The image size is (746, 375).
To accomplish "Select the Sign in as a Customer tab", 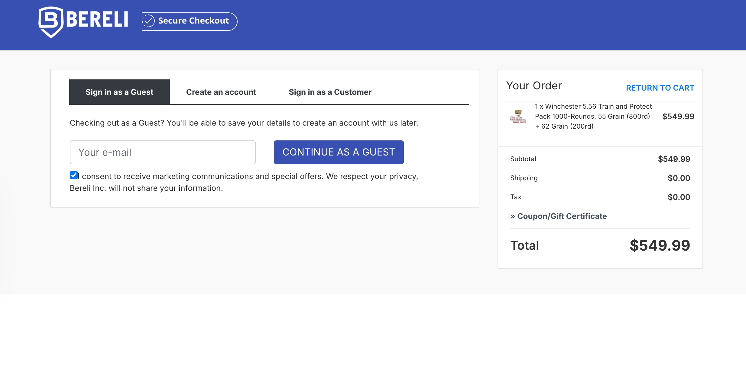I will tap(330, 92).
